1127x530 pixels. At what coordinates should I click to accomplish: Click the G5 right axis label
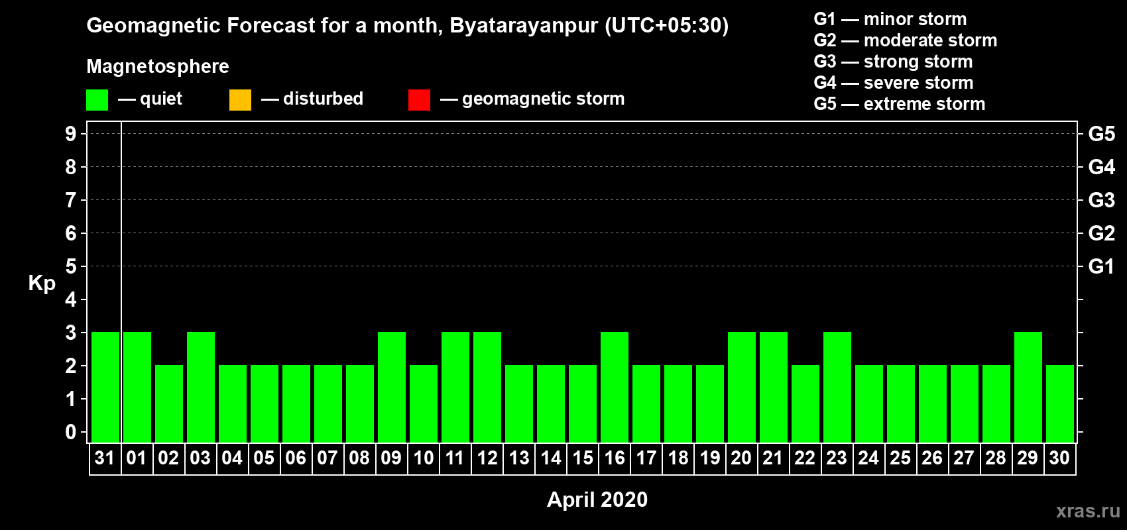click(x=1102, y=134)
